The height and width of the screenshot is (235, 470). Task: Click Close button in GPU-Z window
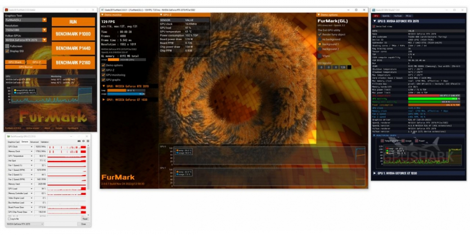tap(83, 224)
